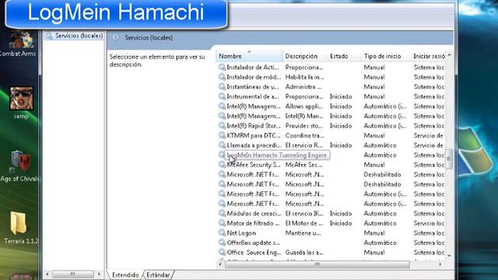Viewport: 498px width, 280px height.
Task: Click the tree pane horizontal scrollbar thumb
Action: [72, 274]
